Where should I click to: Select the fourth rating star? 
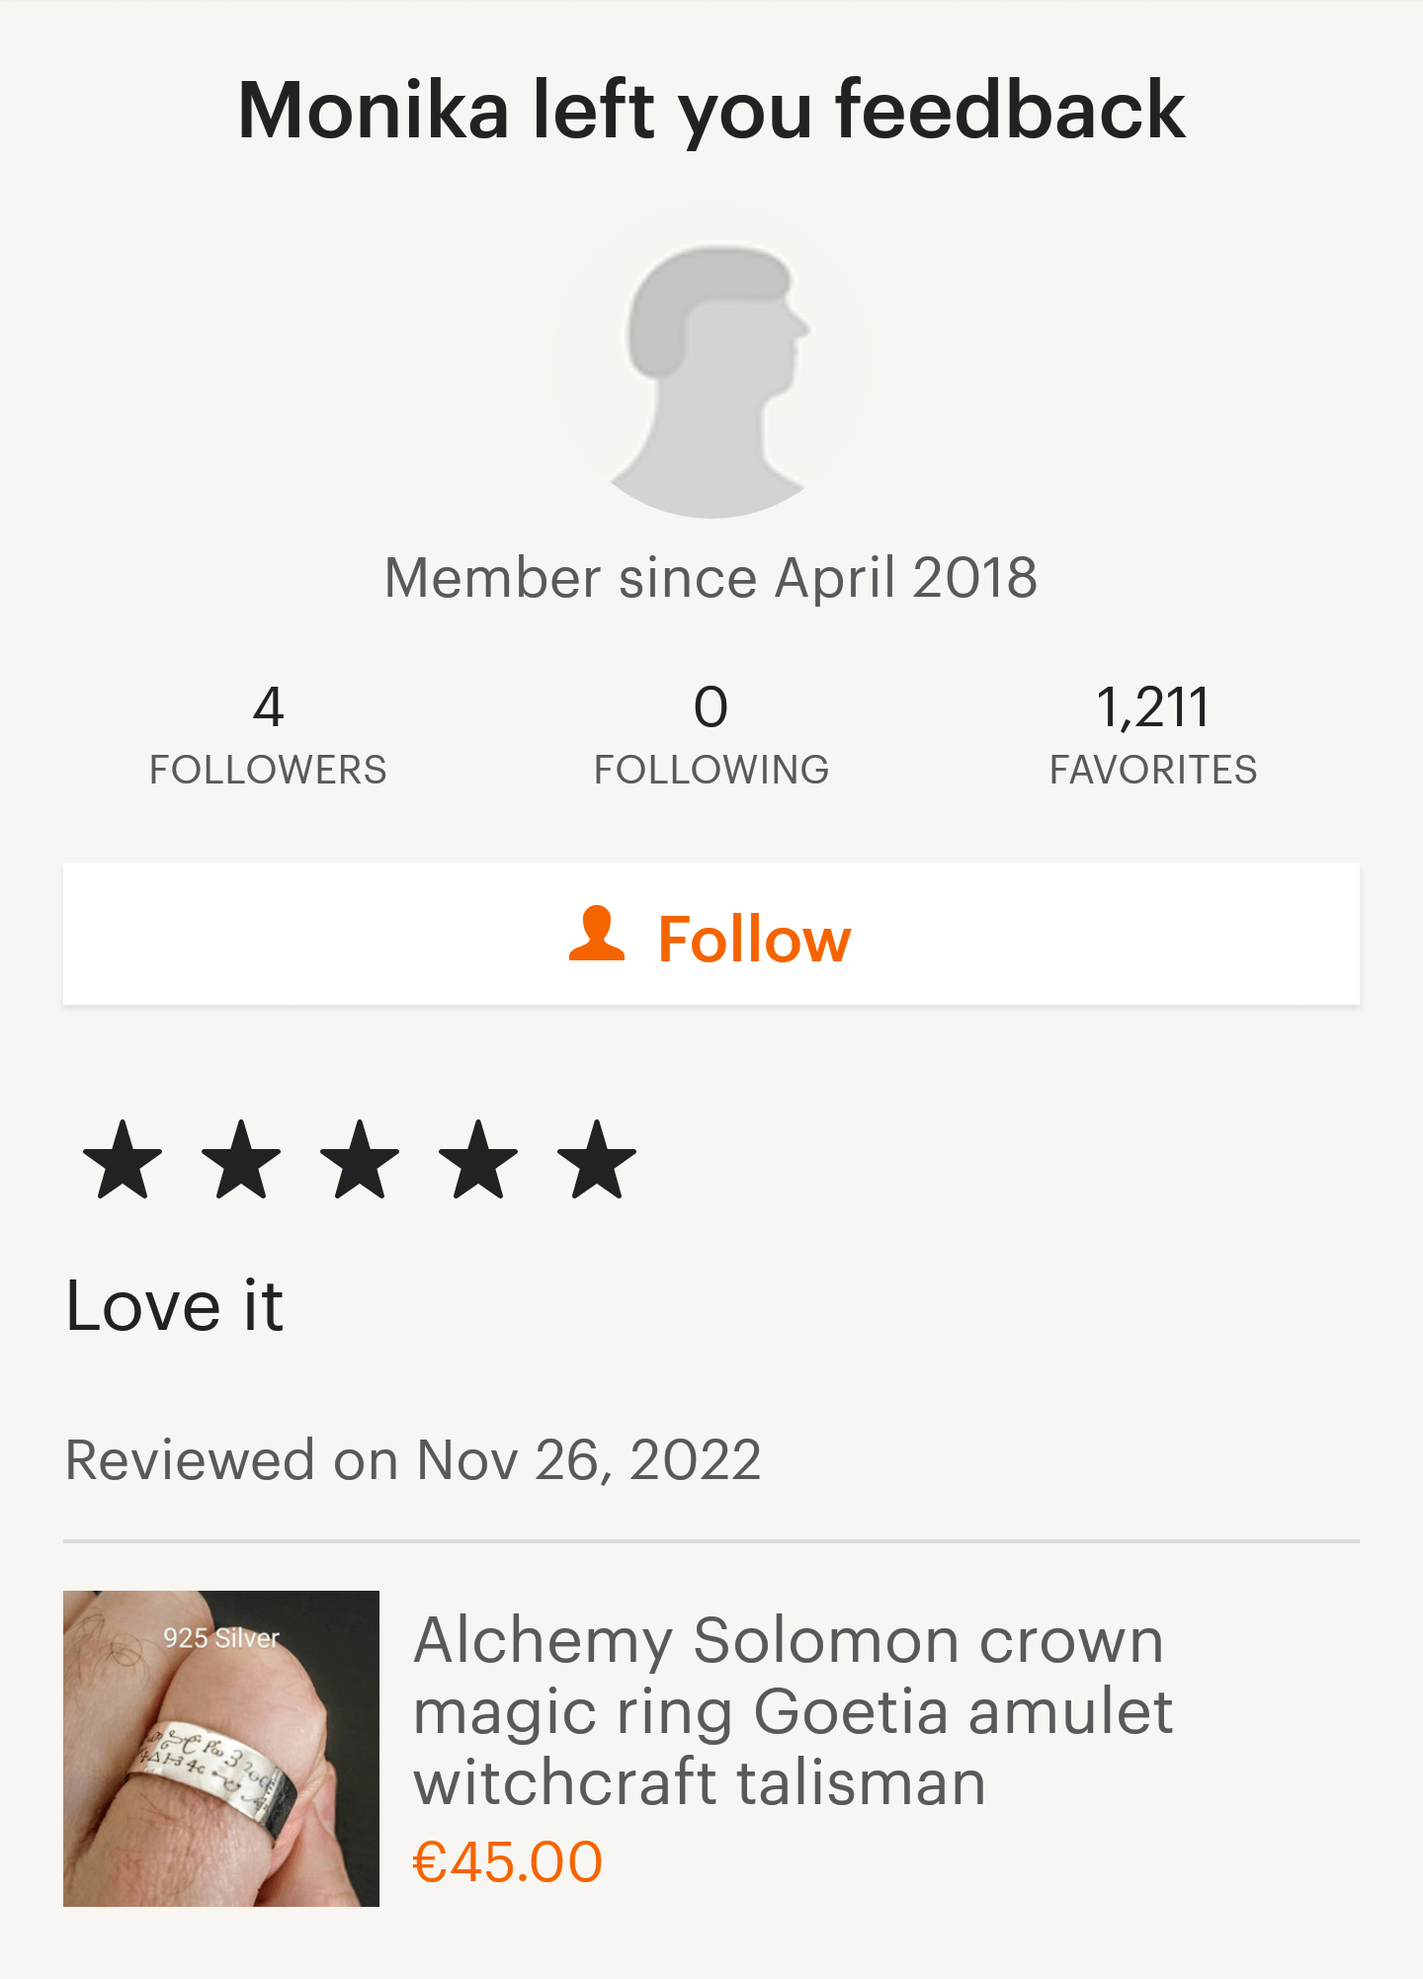click(478, 1159)
